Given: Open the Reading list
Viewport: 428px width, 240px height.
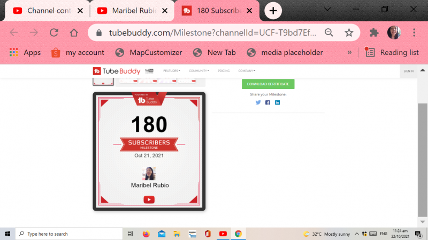Looking at the screenshot, I should pos(392,52).
